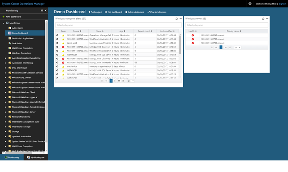Jump to last page in alerts pager
This screenshot has width=288, height=172.
[123, 81]
